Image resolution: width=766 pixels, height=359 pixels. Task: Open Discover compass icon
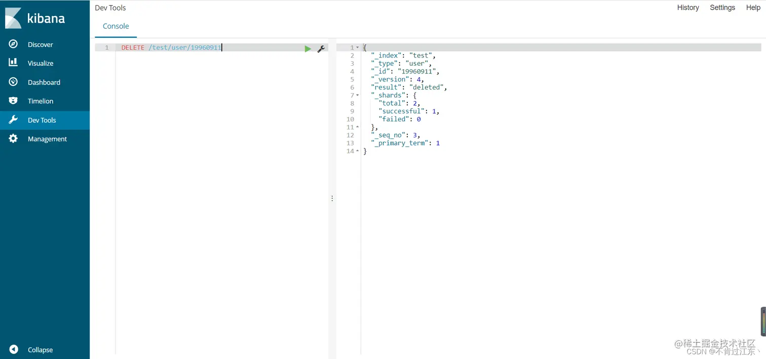tap(14, 44)
